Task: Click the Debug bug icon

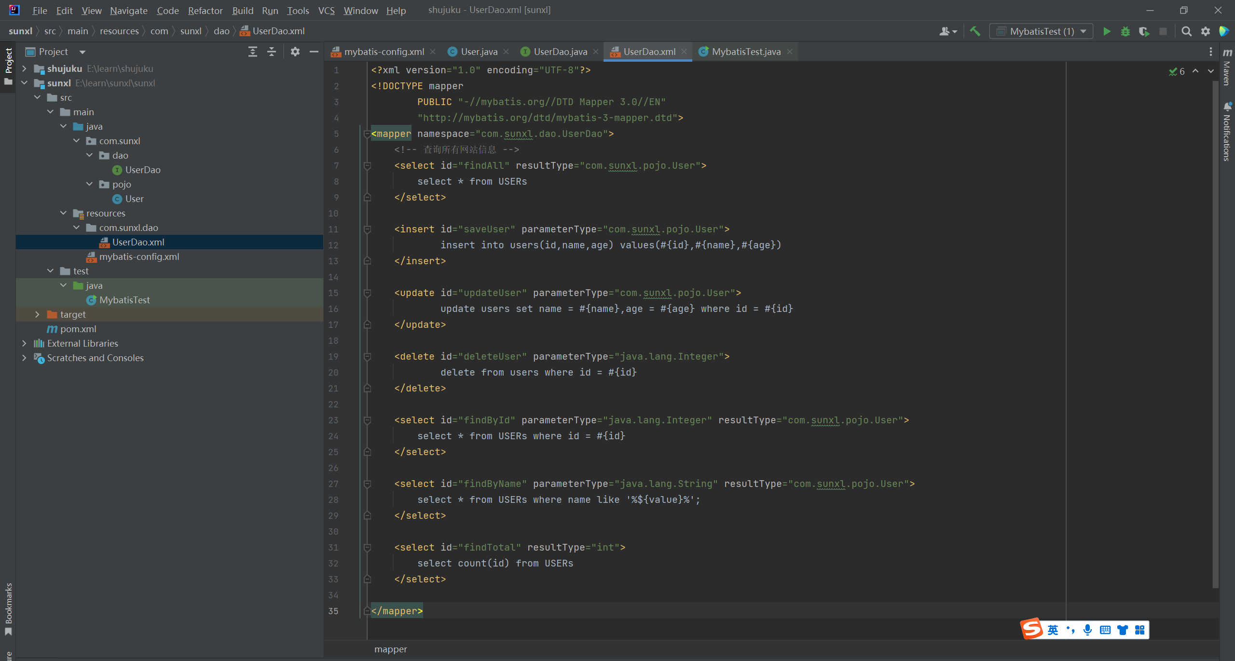Action: click(1125, 31)
